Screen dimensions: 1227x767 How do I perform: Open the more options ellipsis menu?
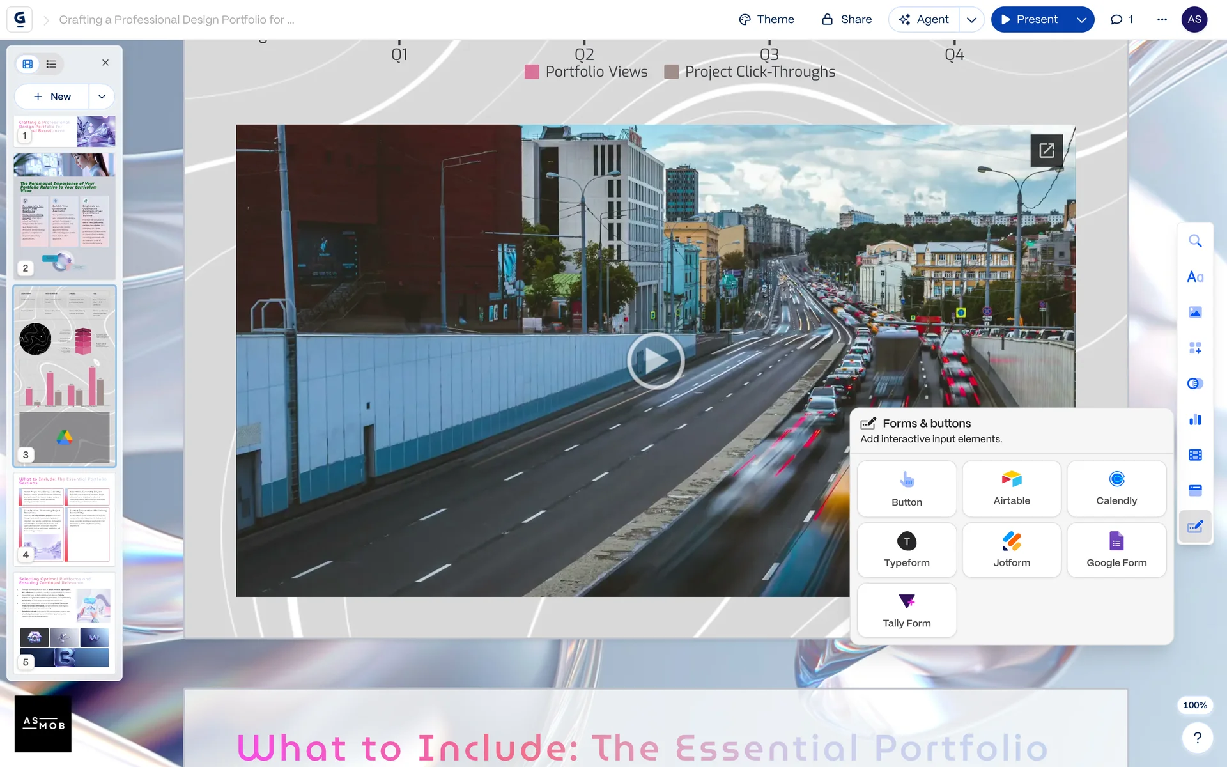[1162, 19]
